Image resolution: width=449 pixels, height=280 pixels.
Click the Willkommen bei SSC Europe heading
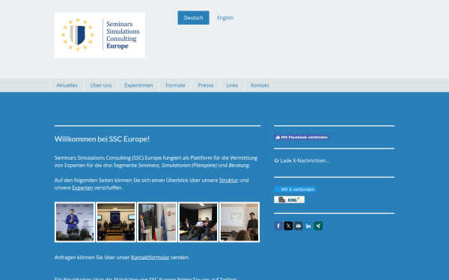102,139
